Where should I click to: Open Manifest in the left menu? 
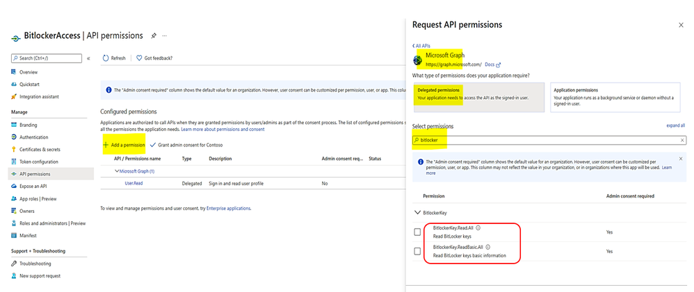click(29, 235)
